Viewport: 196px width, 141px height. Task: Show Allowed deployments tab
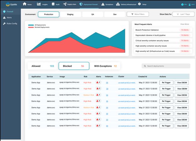(43, 66)
